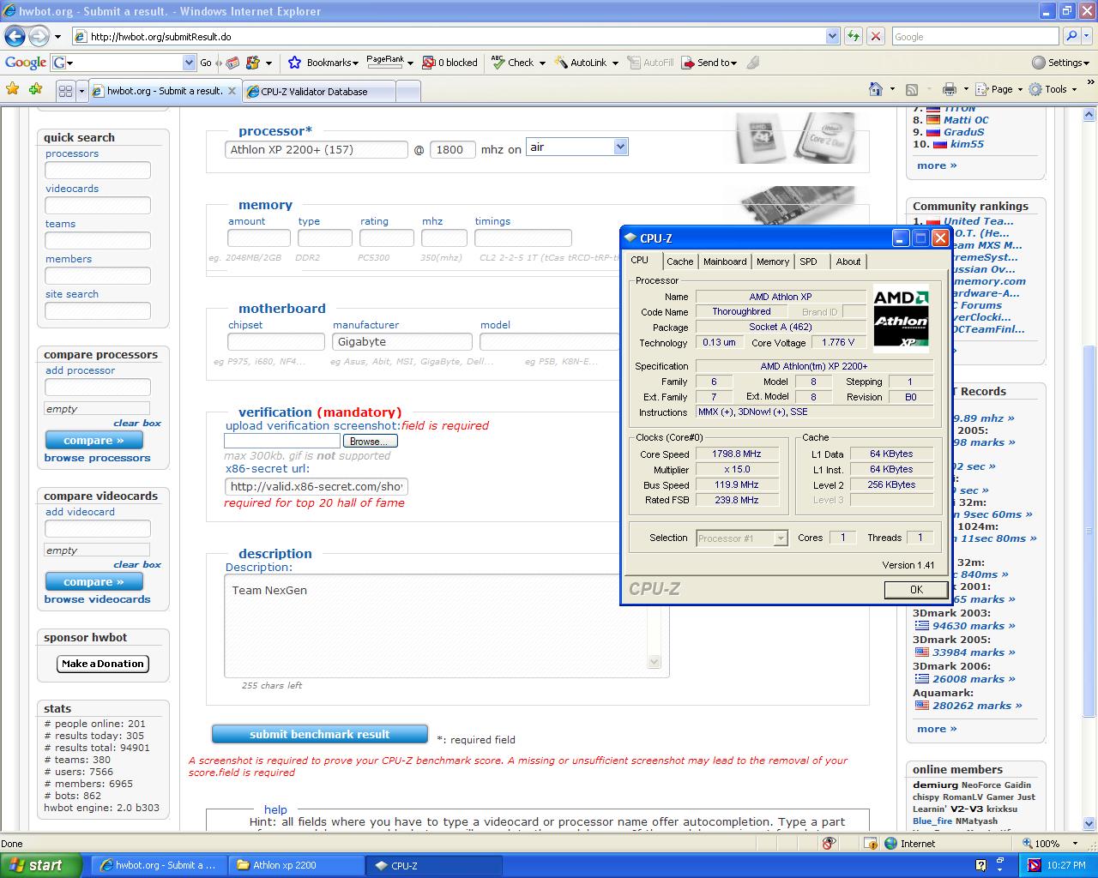Close the hwbot.org tab with its X
The width and height of the screenshot is (1098, 878).
coord(232,91)
